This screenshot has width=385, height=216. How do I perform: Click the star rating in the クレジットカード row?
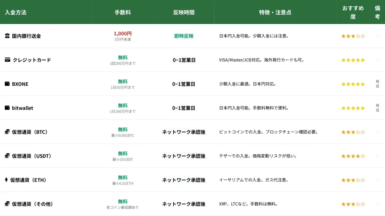(353, 60)
